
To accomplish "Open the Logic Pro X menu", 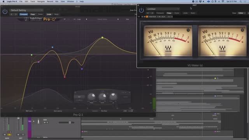I will tap(12, 2).
